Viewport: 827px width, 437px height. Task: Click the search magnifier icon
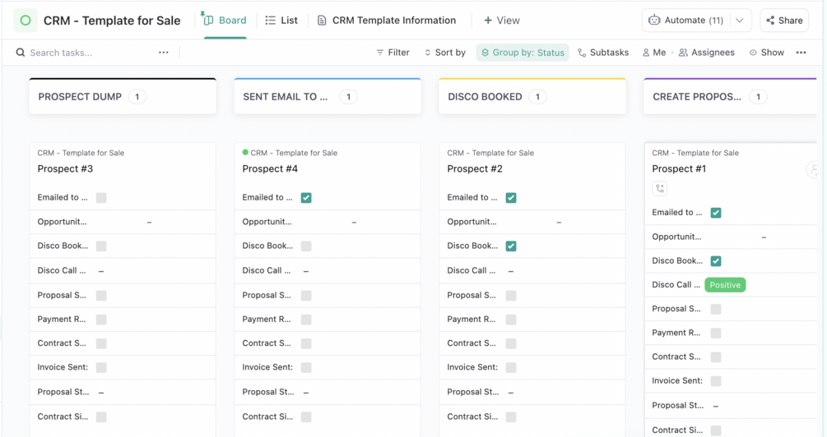click(21, 53)
